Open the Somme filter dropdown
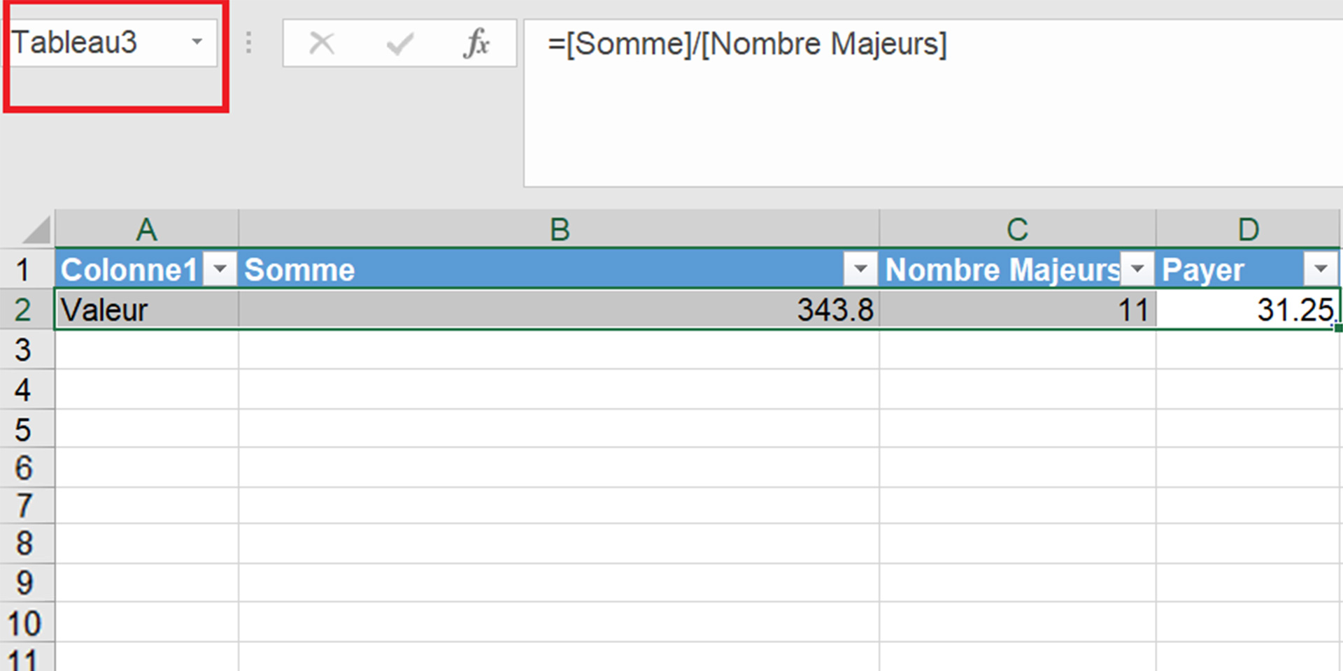The height and width of the screenshot is (671, 1343). pos(861,268)
